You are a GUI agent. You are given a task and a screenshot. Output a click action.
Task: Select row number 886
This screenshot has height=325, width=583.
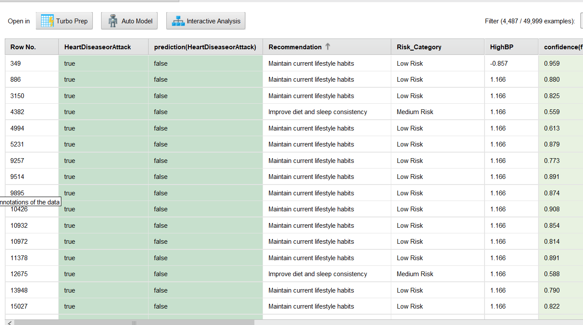(x=16, y=80)
